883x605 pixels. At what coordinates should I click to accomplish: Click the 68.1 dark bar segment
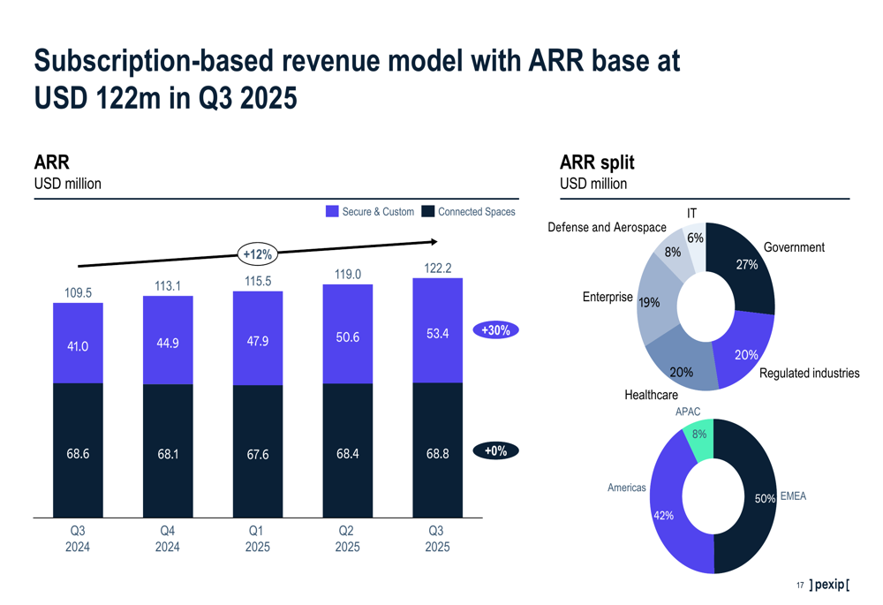pos(168,451)
